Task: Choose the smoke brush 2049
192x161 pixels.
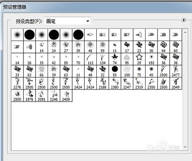Action: tap(175, 83)
